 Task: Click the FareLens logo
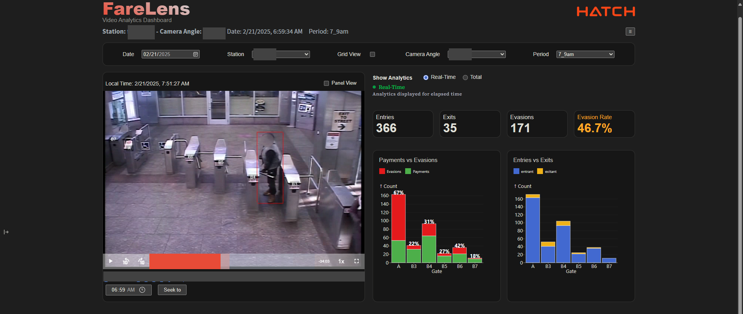pos(146,9)
